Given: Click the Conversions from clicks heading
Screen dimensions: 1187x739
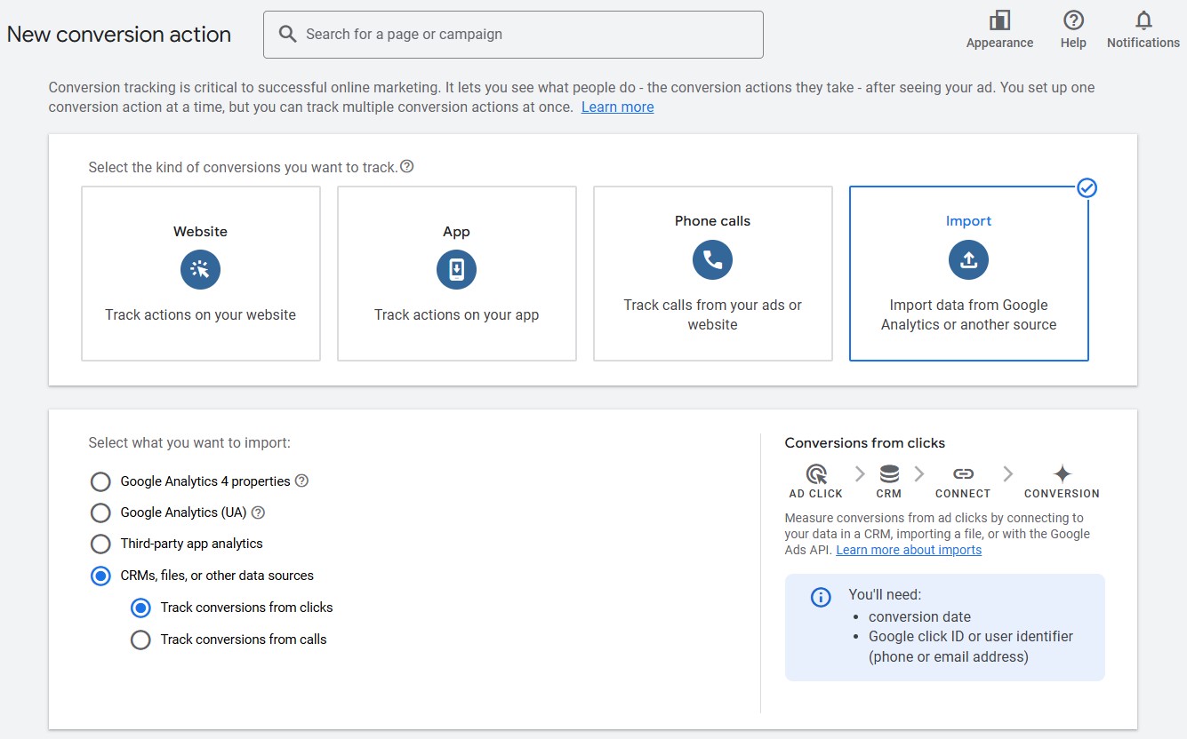Looking at the screenshot, I should pyautogui.click(x=865, y=442).
